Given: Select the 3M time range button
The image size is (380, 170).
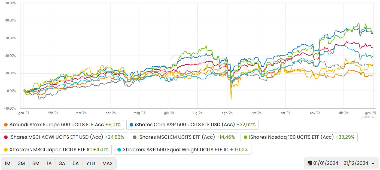Looking at the screenshot, I should click(21, 163).
